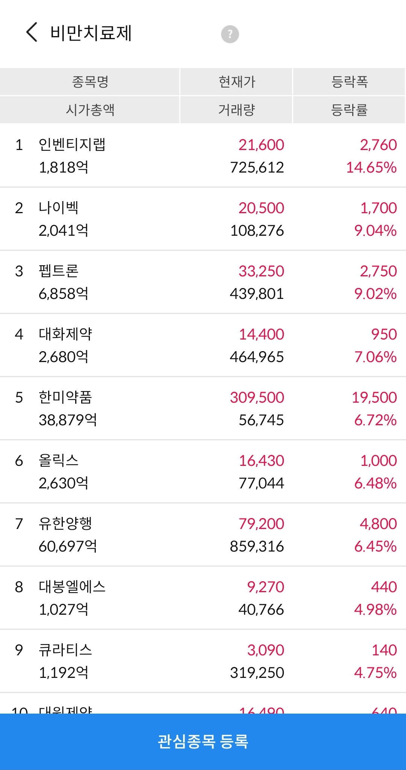View details for 대화제약

pyautogui.click(x=203, y=345)
